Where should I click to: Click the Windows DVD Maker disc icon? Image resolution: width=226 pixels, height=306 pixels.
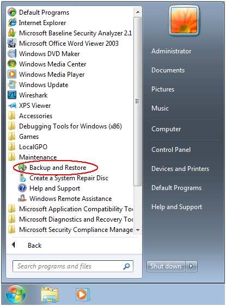coord(12,54)
